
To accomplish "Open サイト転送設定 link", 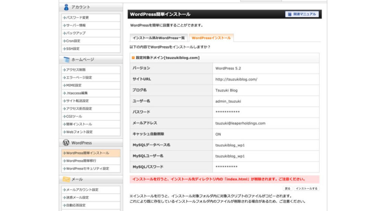I will tap(91, 101).
